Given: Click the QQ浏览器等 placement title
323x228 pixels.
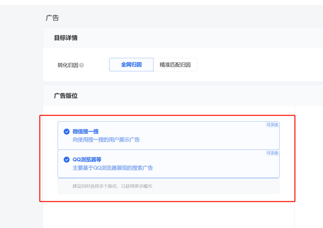Looking at the screenshot, I should point(87,160).
